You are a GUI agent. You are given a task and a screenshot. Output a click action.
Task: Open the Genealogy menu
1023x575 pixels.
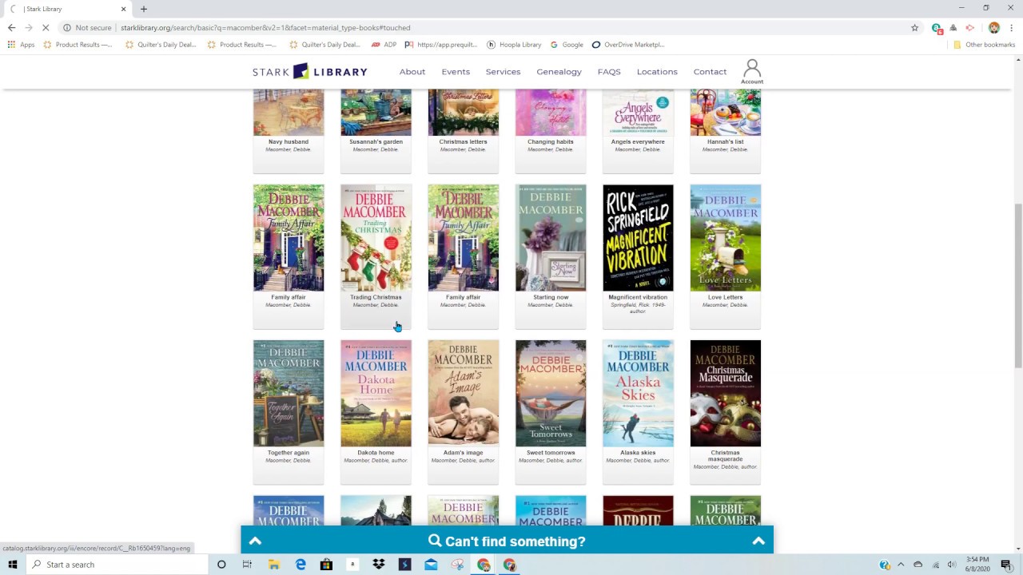(x=559, y=72)
